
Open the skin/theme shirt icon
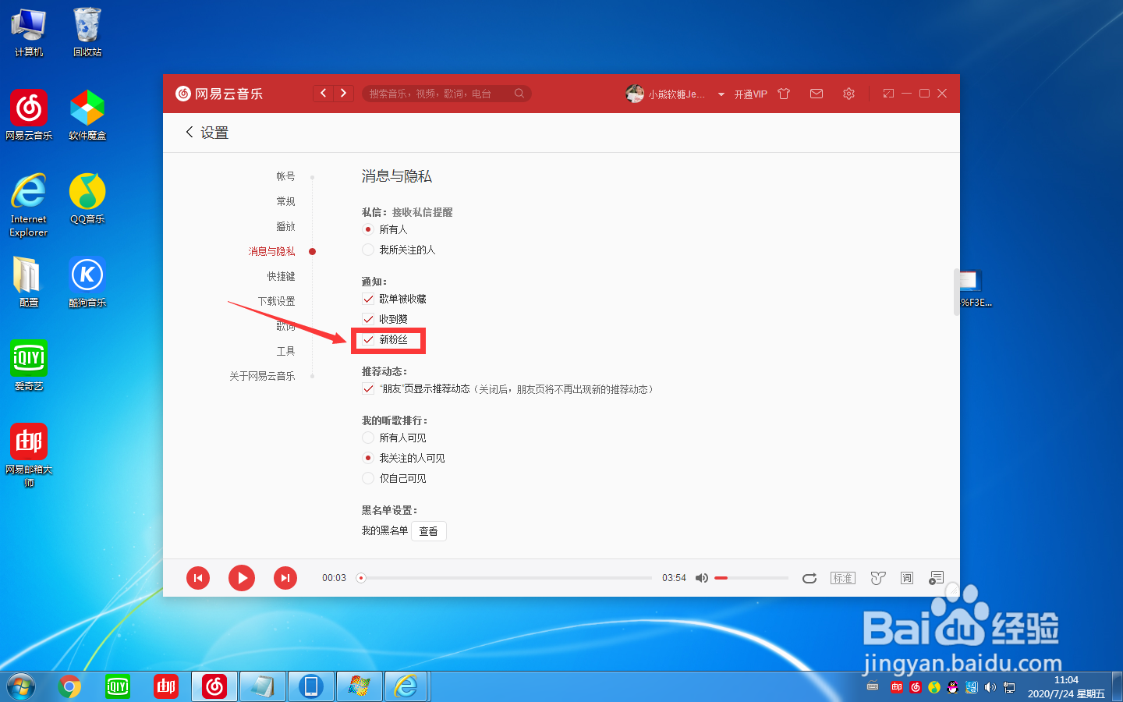784,94
